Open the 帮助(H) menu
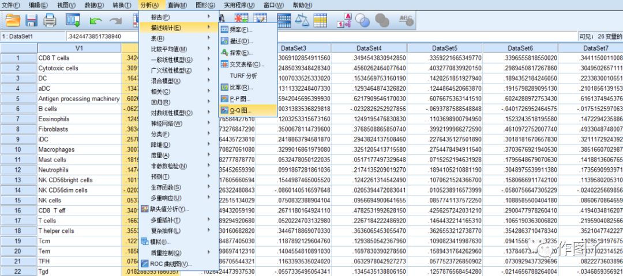Viewport: 623px width, 276px height. [x=302, y=5]
